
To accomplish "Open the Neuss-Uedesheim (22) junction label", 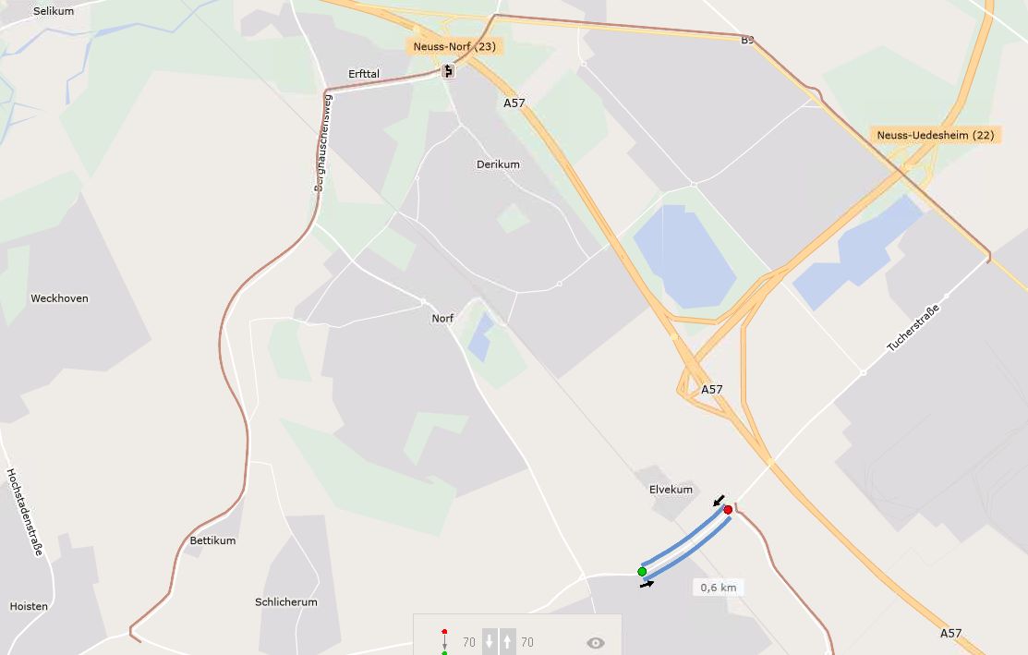I will point(936,135).
